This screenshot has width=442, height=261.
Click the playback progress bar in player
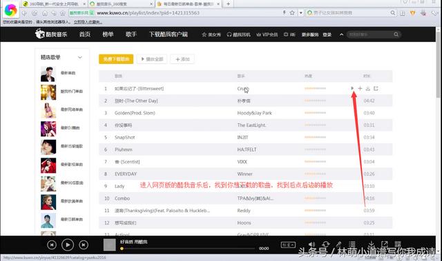187,249
